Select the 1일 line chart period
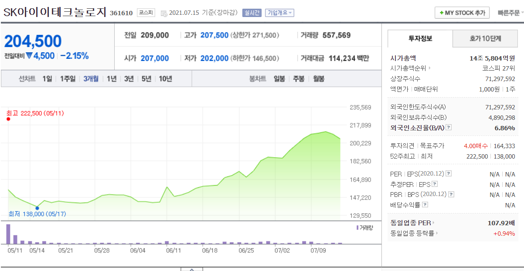 [47, 79]
